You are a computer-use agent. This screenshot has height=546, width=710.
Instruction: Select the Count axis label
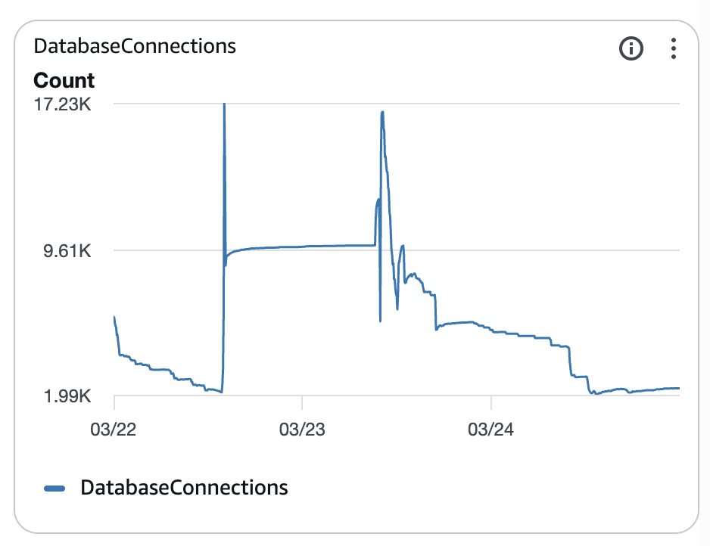(x=64, y=80)
